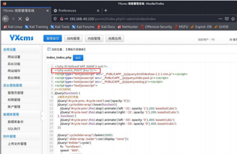Click code line 8 jQuery(function()
The width and height of the screenshot is (237, 154).
point(67,93)
